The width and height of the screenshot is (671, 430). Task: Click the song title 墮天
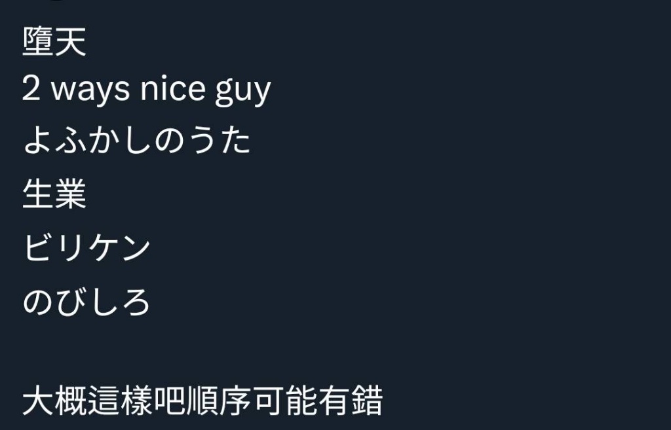[54, 41]
